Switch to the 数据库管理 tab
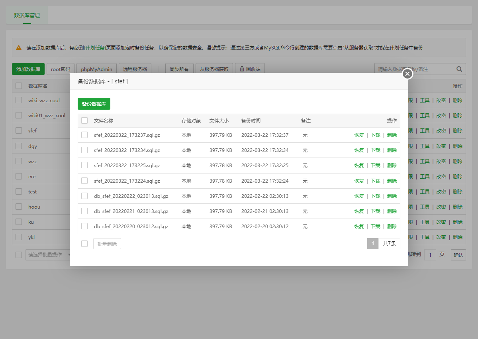The height and width of the screenshot is (339, 478). coord(27,15)
